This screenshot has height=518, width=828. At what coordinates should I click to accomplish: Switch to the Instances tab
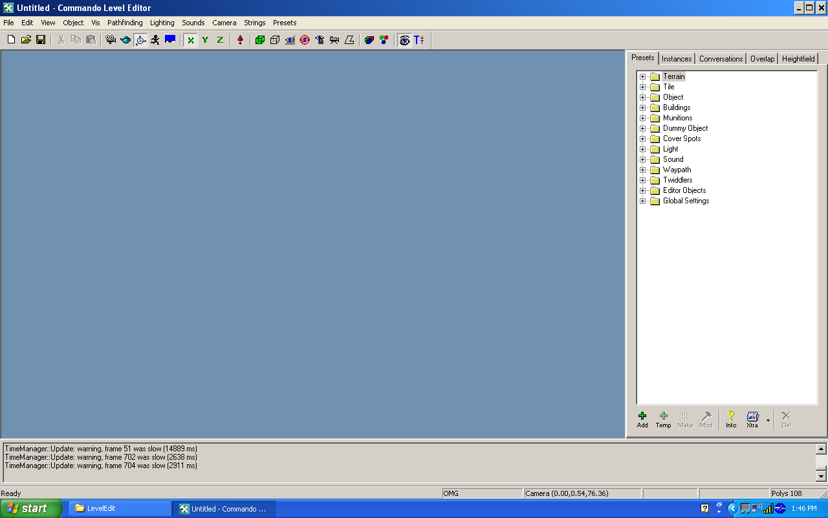[x=677, y=59]
